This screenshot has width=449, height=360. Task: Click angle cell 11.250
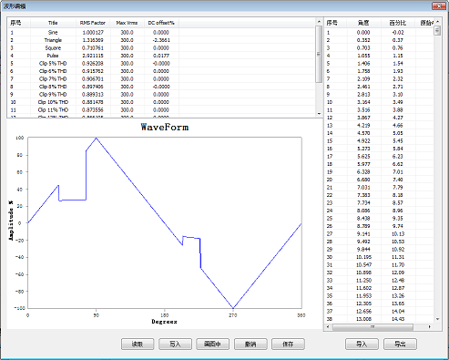(363, 280)
